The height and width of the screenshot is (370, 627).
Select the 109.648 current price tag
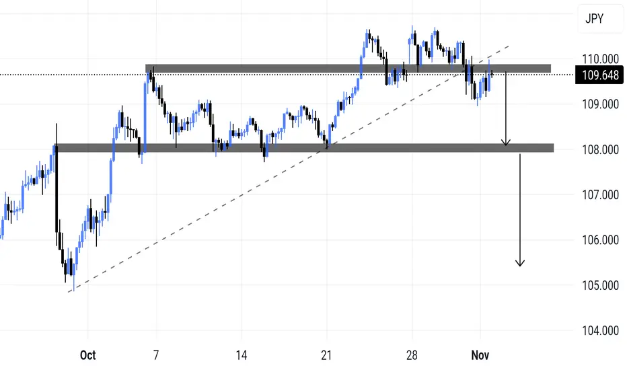tap(599, 75)
